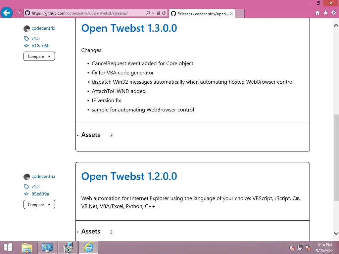Viewport: 339px width, 254px height.
Task: Click the scrollbar up arrow
Action: tap(336, 25)
